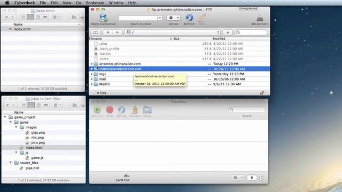Click the Open Connection globe icon
Viewport: 342px width, 192px height.
click(103, 18)
